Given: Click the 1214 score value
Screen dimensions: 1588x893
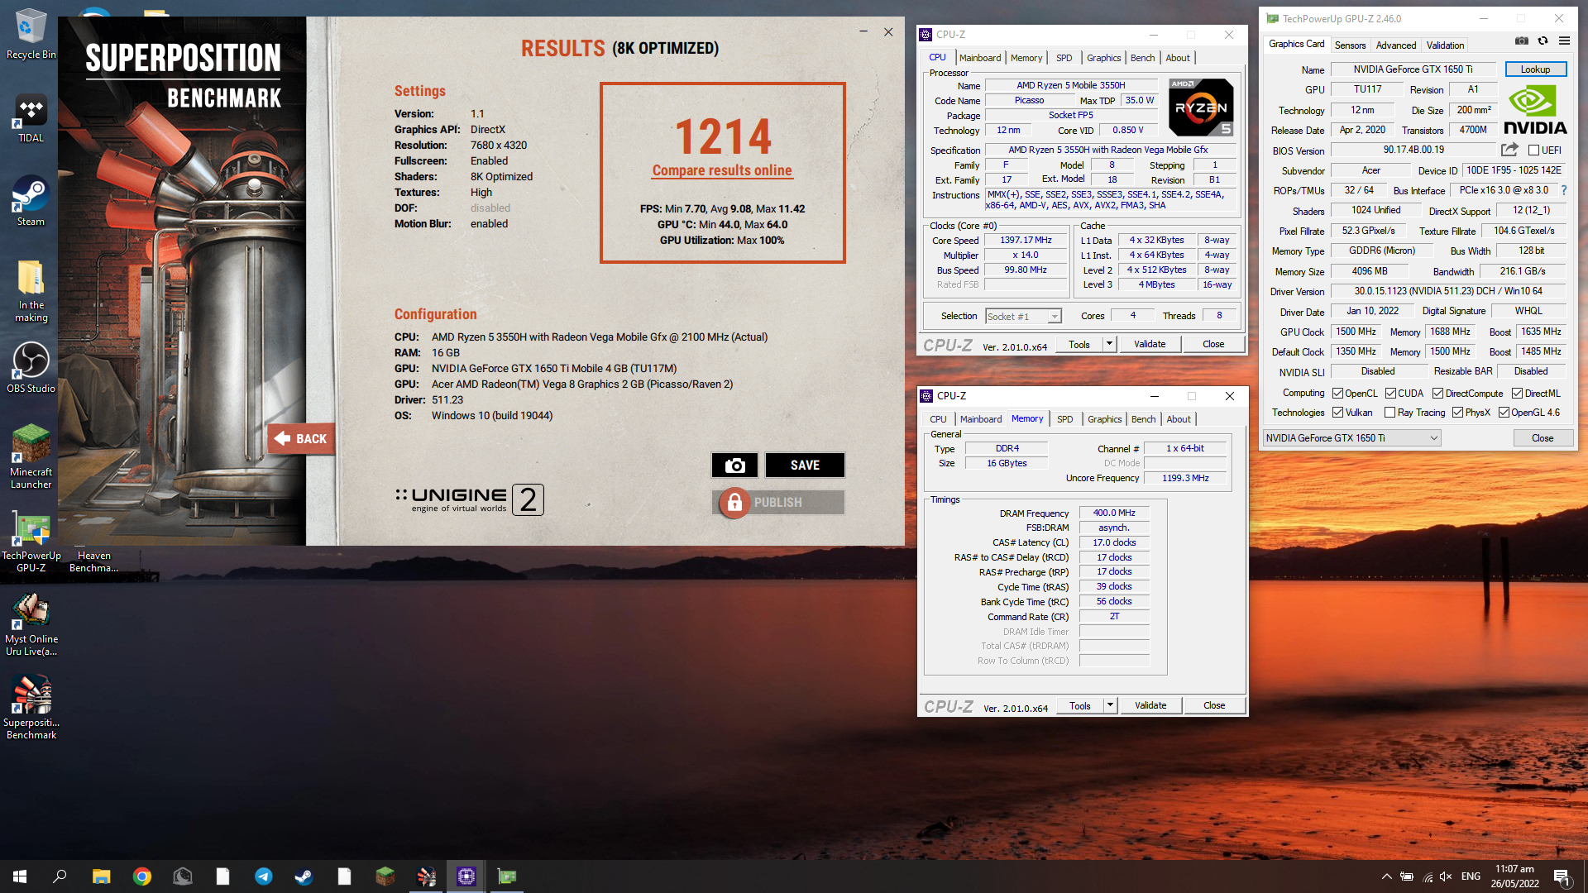Looking at the screenshot, I should point(723,136).
